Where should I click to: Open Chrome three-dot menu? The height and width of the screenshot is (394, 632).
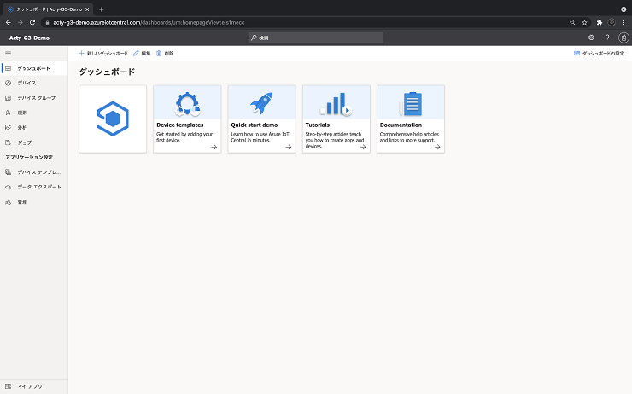[623, 22]
